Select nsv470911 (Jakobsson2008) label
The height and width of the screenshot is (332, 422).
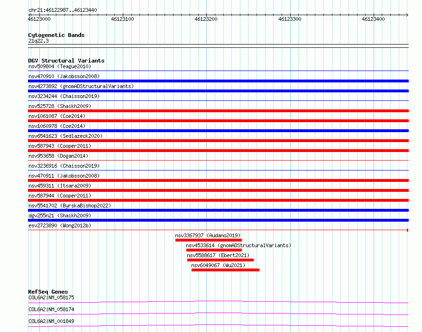click(64, 176)
